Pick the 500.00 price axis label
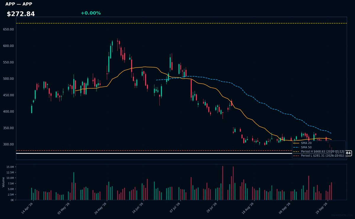The width and height of the screenshot is (355, 219). point(9,79)
